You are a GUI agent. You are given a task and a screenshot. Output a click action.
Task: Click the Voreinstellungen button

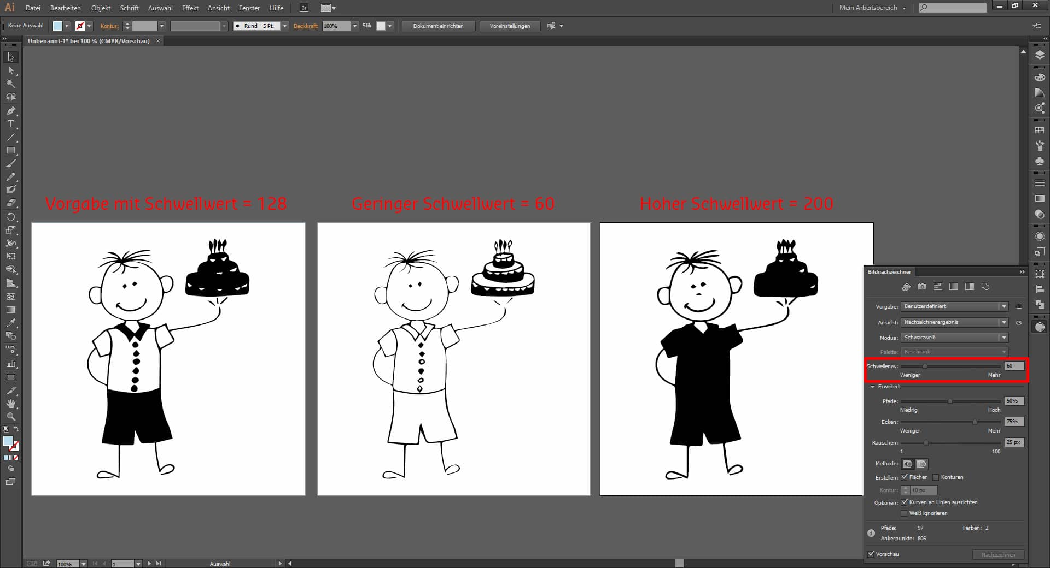coord(510,26)
